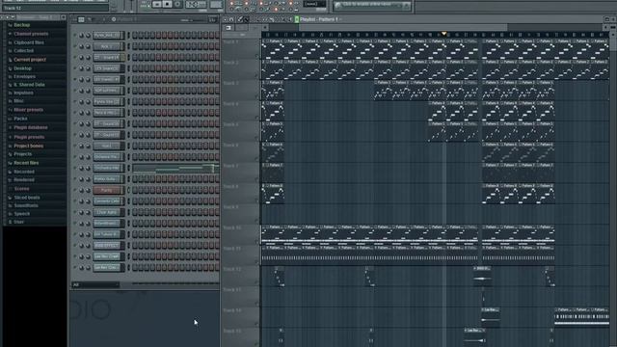Mute the Choir Aahs channel LED

click(x=75, y=212)
